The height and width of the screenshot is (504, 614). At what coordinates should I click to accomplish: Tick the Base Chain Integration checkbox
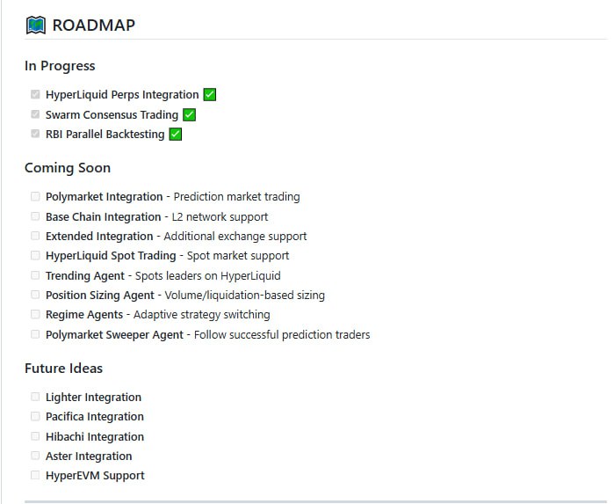coord(35,216)
